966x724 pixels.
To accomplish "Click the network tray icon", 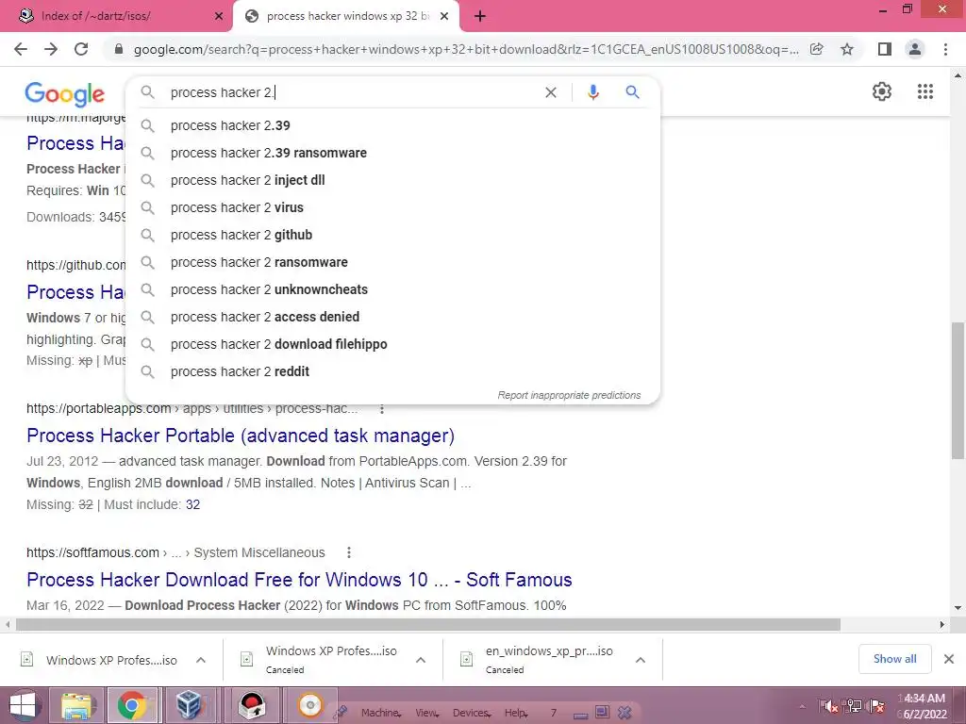I will point(854,706).
